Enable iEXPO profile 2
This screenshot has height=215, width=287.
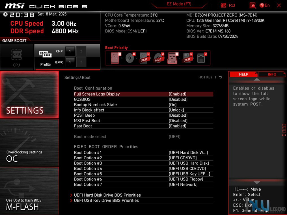[81, 62]
